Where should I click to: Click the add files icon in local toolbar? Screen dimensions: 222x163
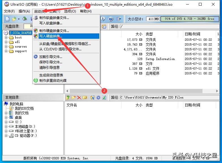click(x=92, y=97)
